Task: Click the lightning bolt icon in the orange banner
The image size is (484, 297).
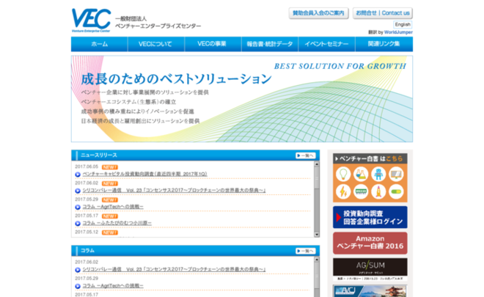Action: 344,193
